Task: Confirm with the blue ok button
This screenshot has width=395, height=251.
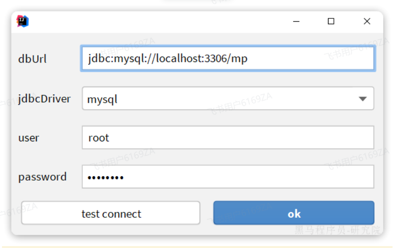Action: (x=294, y=213)
